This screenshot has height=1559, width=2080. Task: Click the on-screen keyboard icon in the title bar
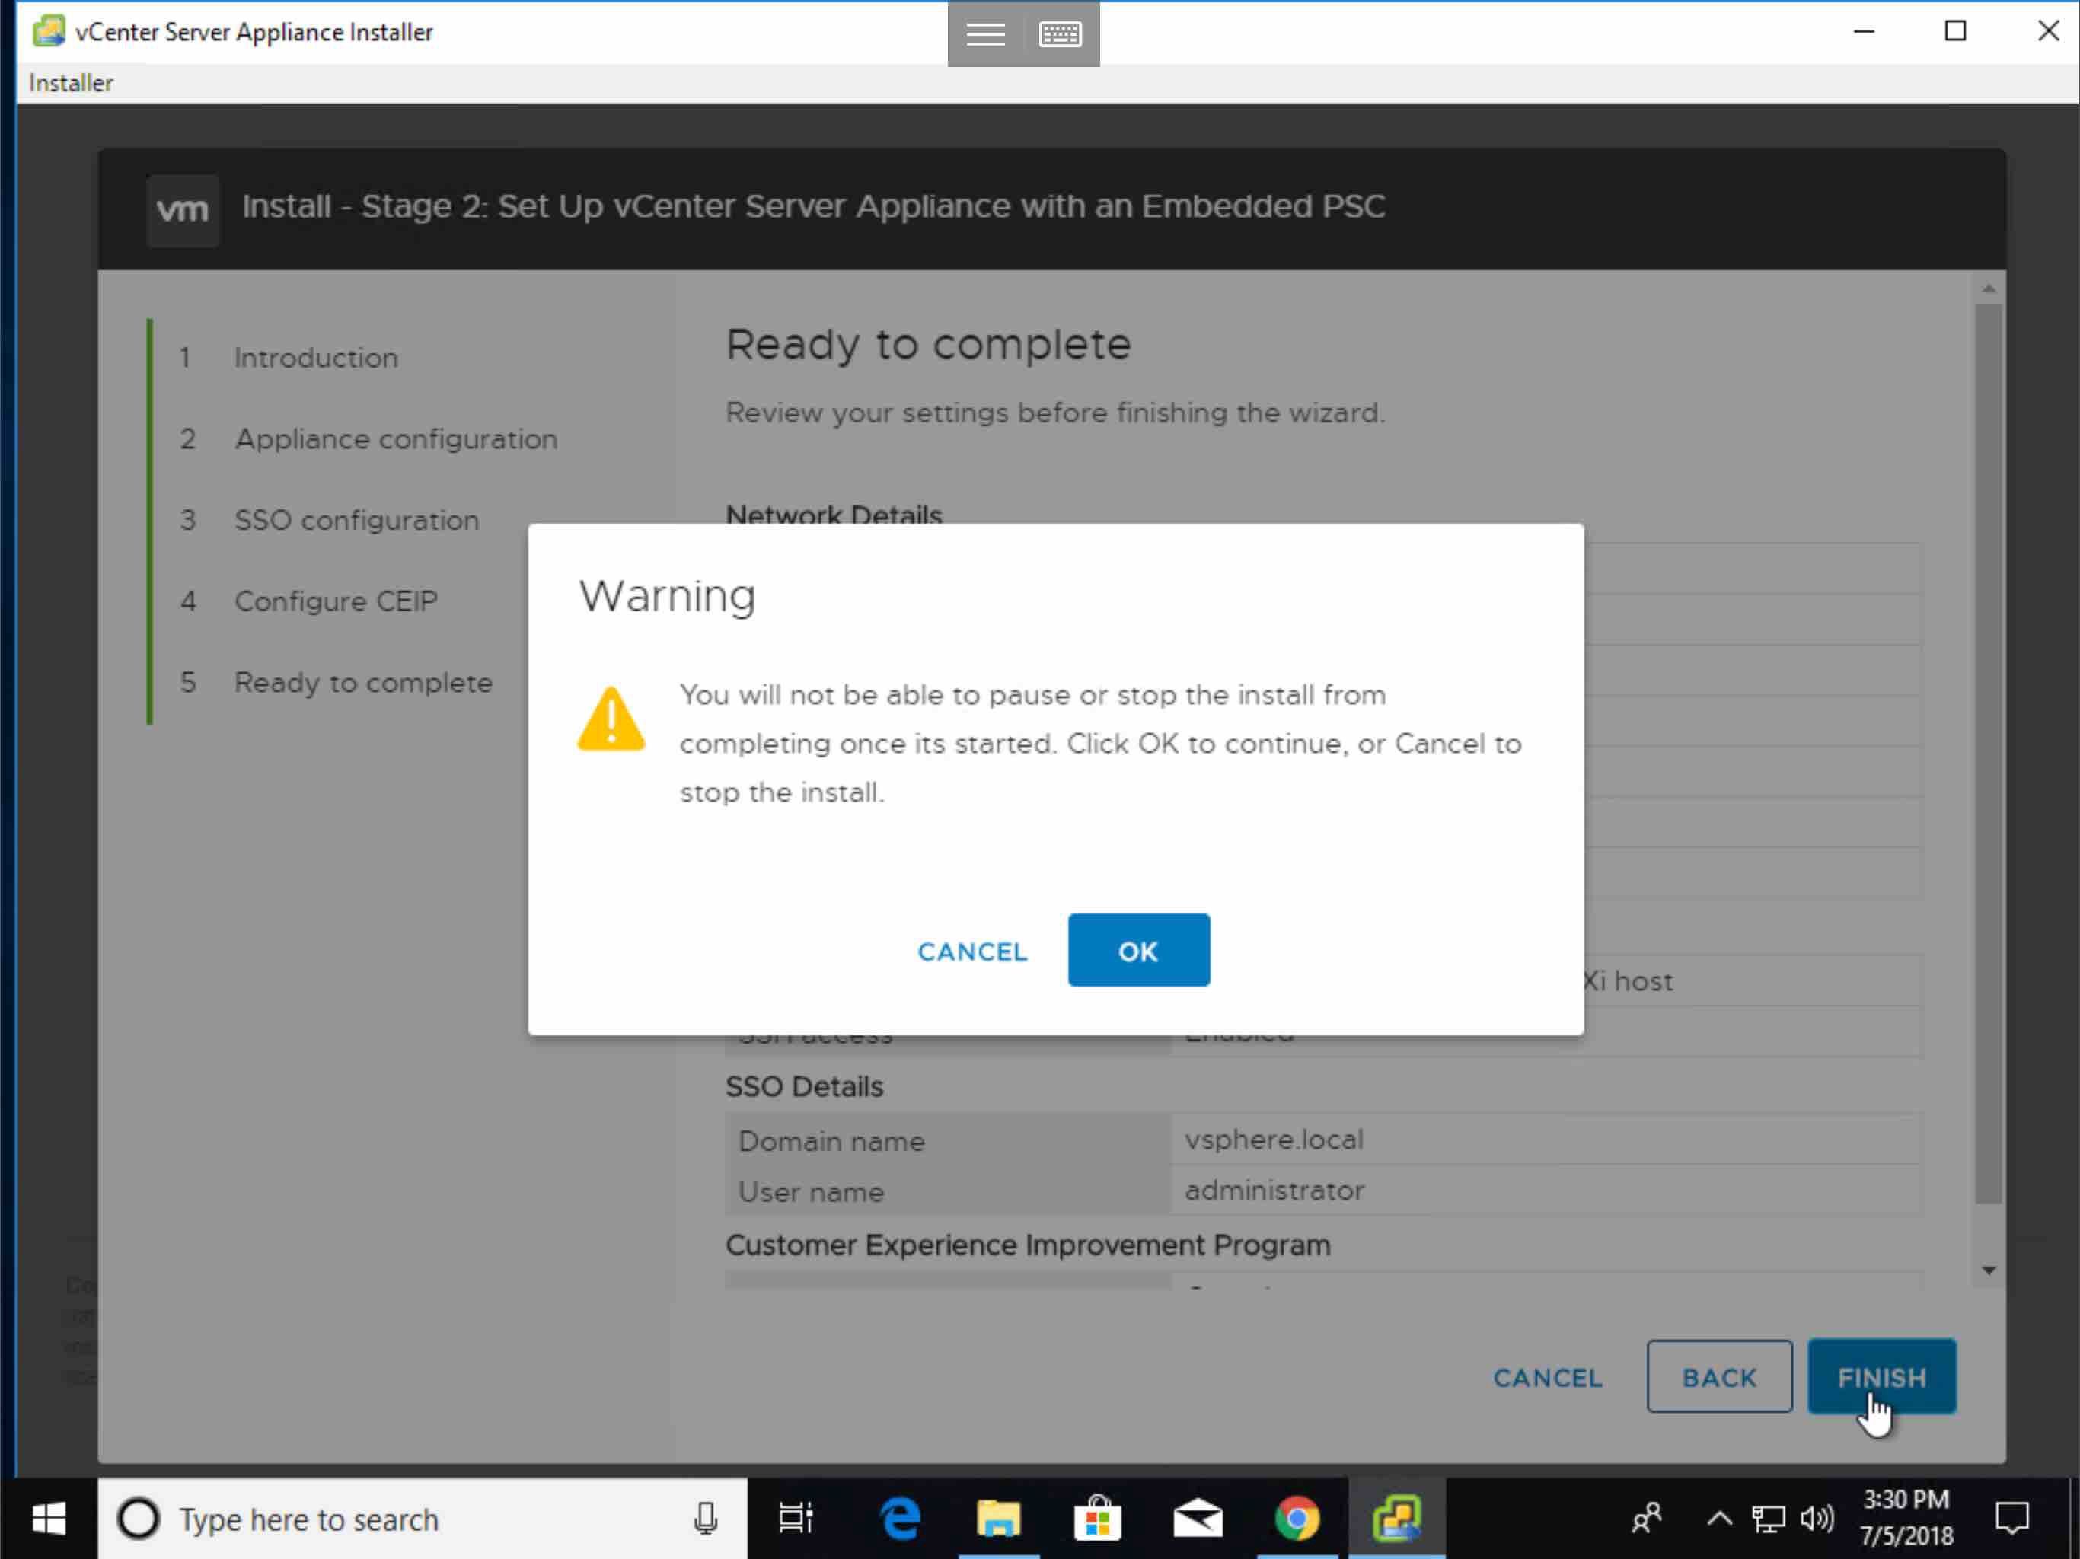(x=1060, y=33)
